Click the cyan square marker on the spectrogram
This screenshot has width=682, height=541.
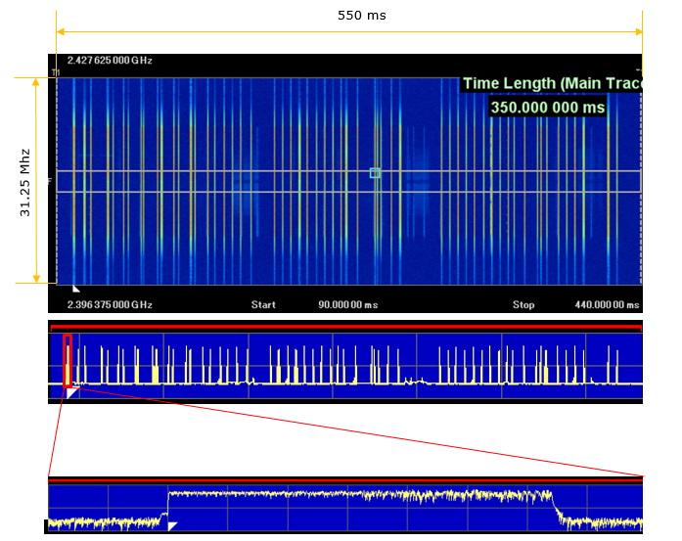(x=375, y=173)
